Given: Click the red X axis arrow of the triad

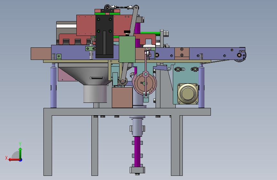Looking at the screenshot, I should 14,160.
